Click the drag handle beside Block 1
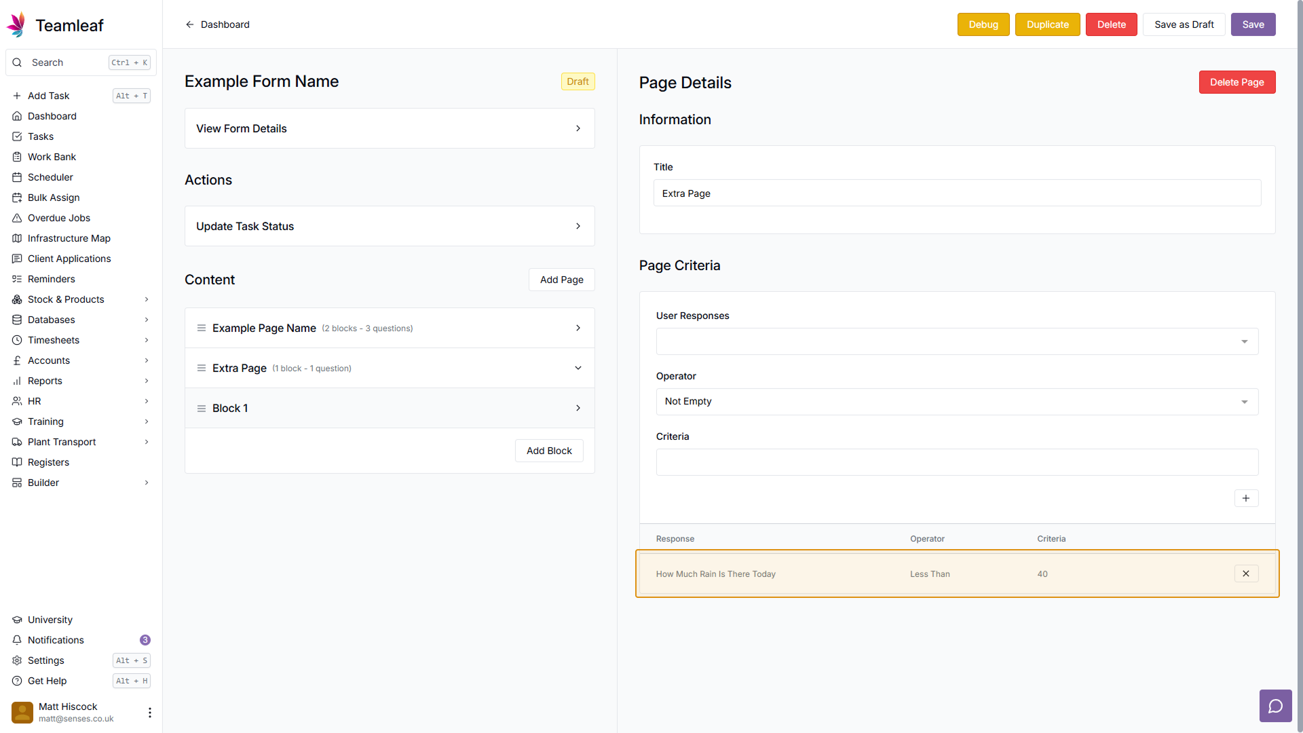The width and height of the screenshot is (1303, 733). [202, 409]
